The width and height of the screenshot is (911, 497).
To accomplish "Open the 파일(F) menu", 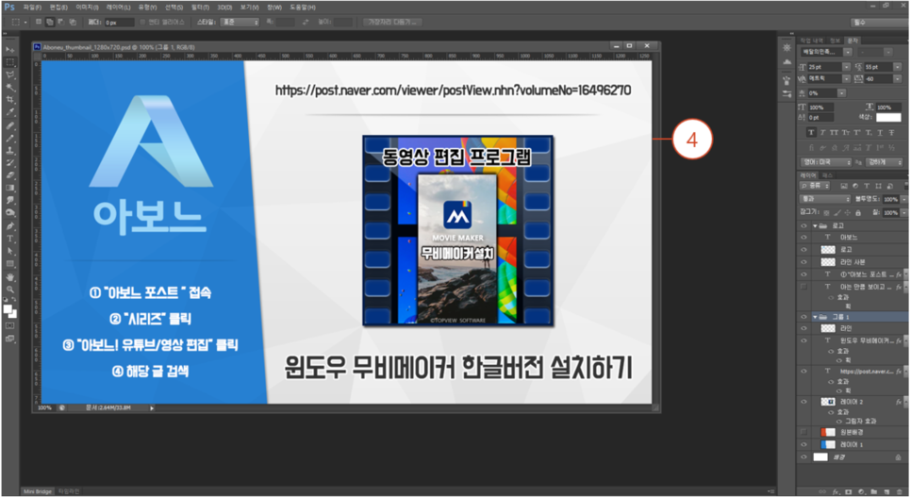I will (32, 8).
